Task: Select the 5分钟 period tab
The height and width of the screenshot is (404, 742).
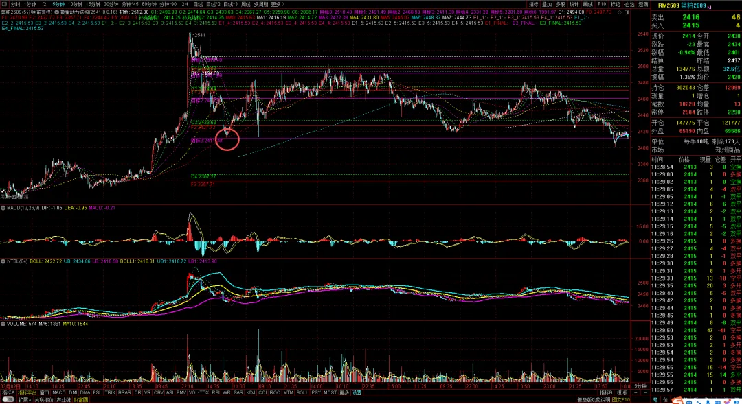Action: coord(58,4)
